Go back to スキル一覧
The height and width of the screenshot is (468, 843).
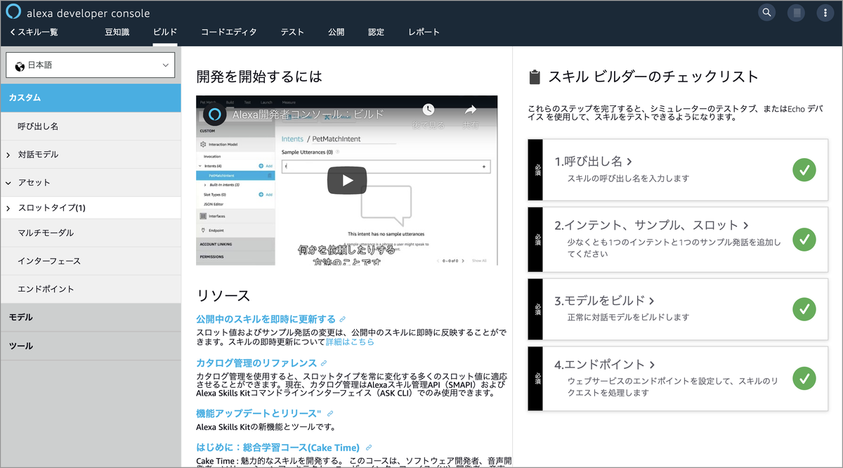34,32
